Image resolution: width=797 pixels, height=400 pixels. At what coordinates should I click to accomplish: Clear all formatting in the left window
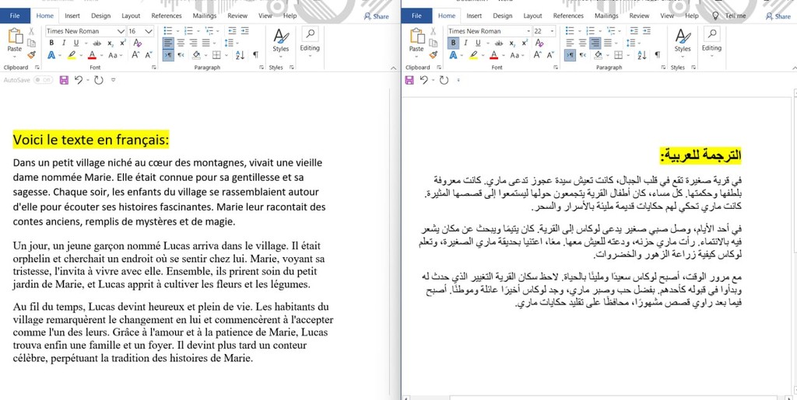[x=137, y=43]
